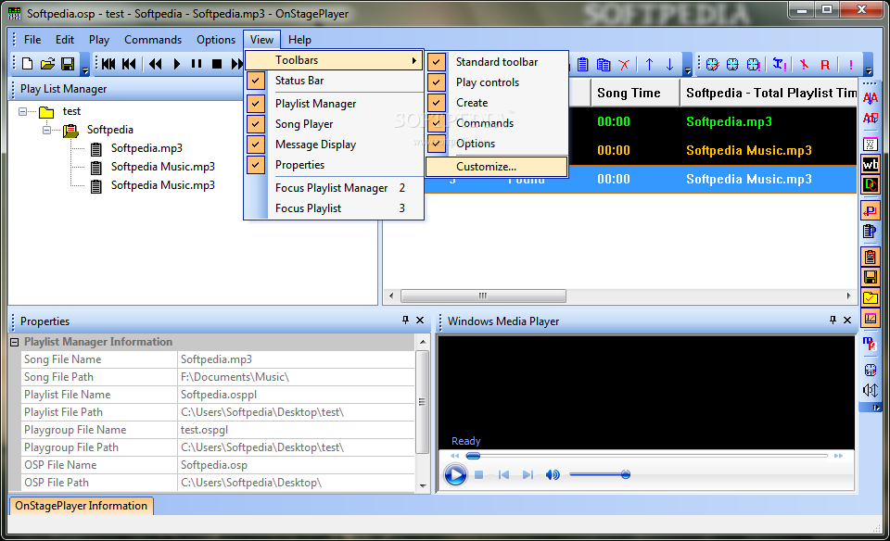Select the OnStagePlayer Information tab
The image size is (890, 541).
[82, 506]
